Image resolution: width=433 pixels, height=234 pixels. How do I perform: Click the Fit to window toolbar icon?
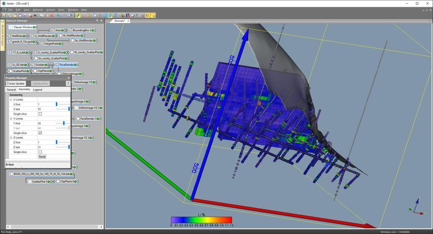click(95, 16)
